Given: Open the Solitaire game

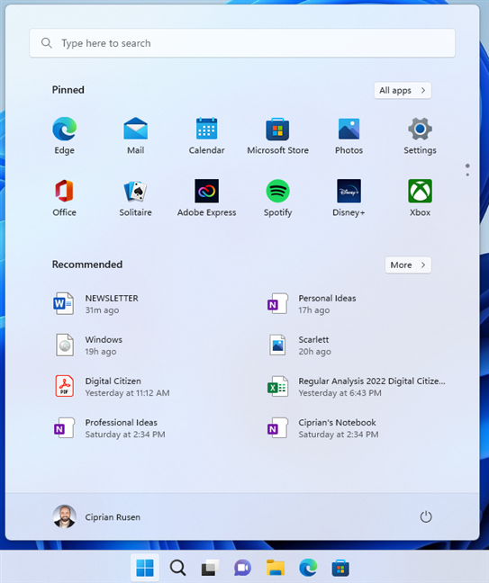Looking at the screenshot, I should point(135,198).
